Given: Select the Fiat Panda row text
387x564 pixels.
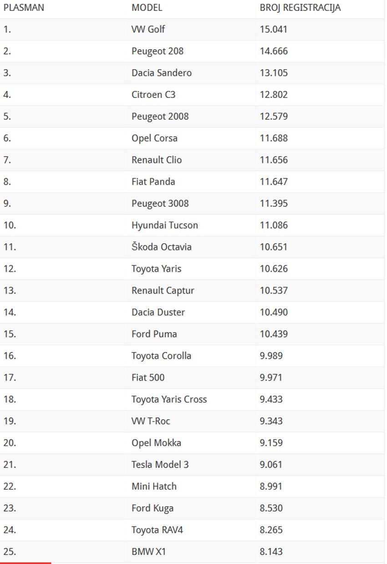Looking at the screenshot, I should coord(153,182).
